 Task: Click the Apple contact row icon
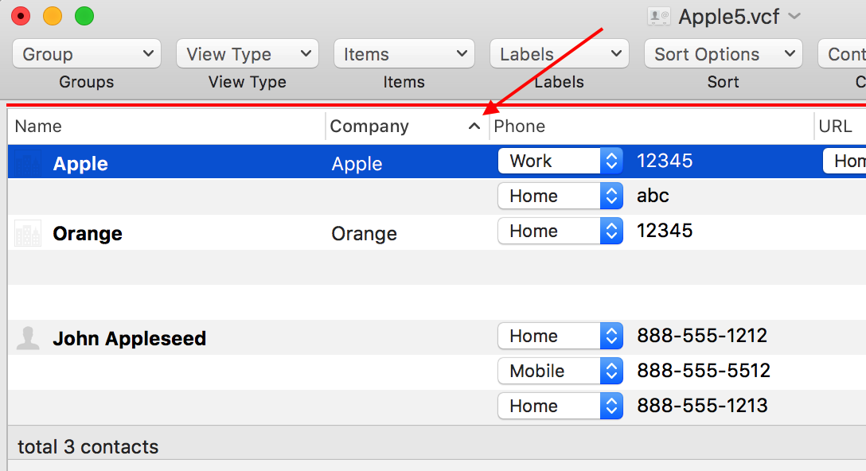point(28,163)
